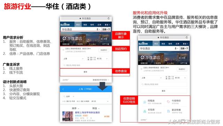This screenshot has height=126, width=223.
Task: Click 订单查询 link on left phone banner
Action: (79, 44)
